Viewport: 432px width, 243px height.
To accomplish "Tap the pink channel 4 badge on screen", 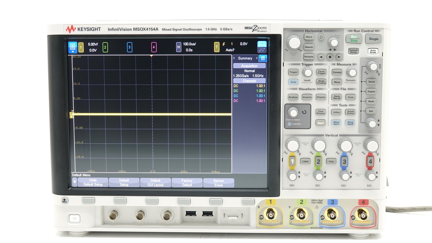I will point(154,47).
